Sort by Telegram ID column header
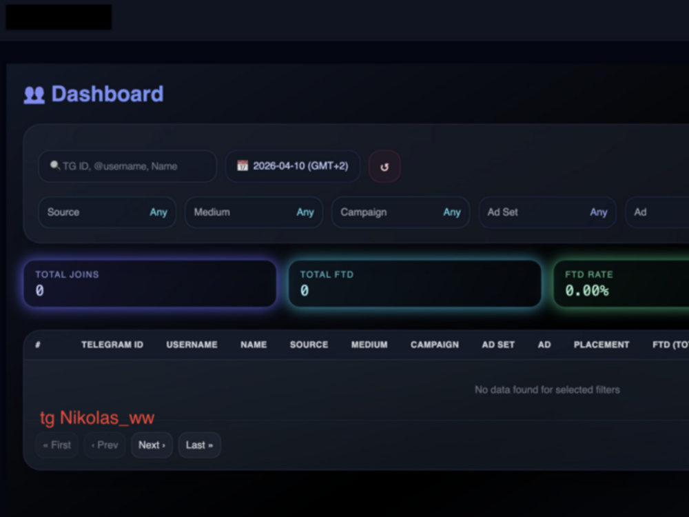689x517 pixels. click(112, 345)
